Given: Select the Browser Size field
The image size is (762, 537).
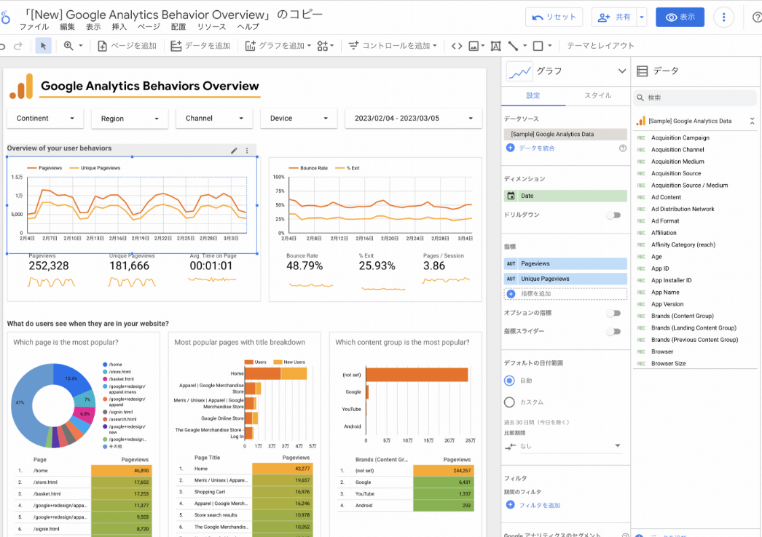Looking at the screenshot, I should tap(668, 363).
